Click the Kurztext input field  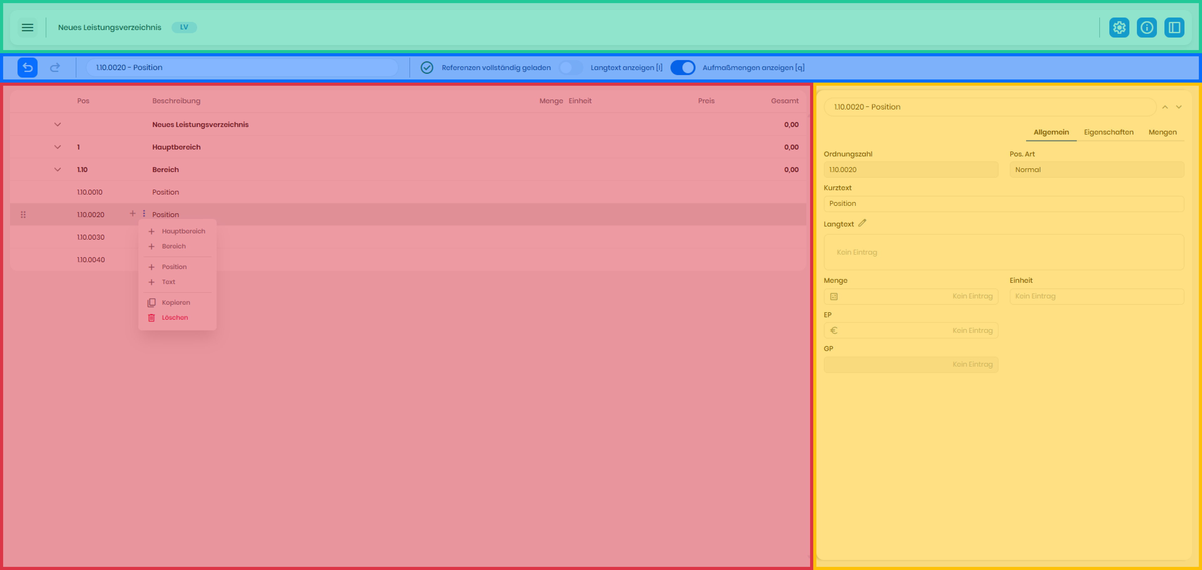coord(1003,203)
